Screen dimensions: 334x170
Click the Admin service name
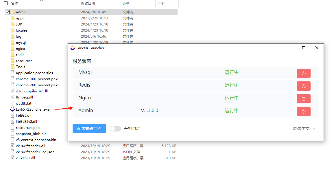tap(86, 110)
